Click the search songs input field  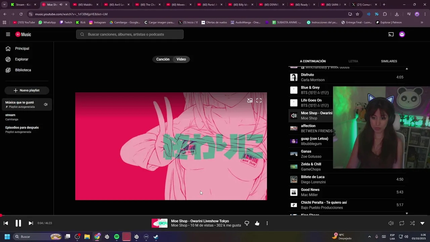click(x=130, y=34)
